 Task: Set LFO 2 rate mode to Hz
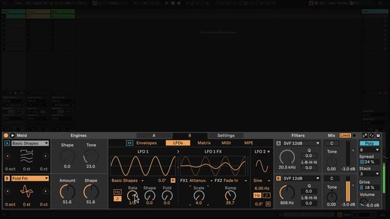coord(257,195)
